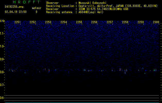Click the 2258 time axis marker
This screenshot has width=162, height=103.
coord(125,22)
